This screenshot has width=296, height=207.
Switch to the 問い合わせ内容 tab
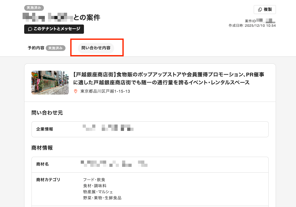coord(96,48)
